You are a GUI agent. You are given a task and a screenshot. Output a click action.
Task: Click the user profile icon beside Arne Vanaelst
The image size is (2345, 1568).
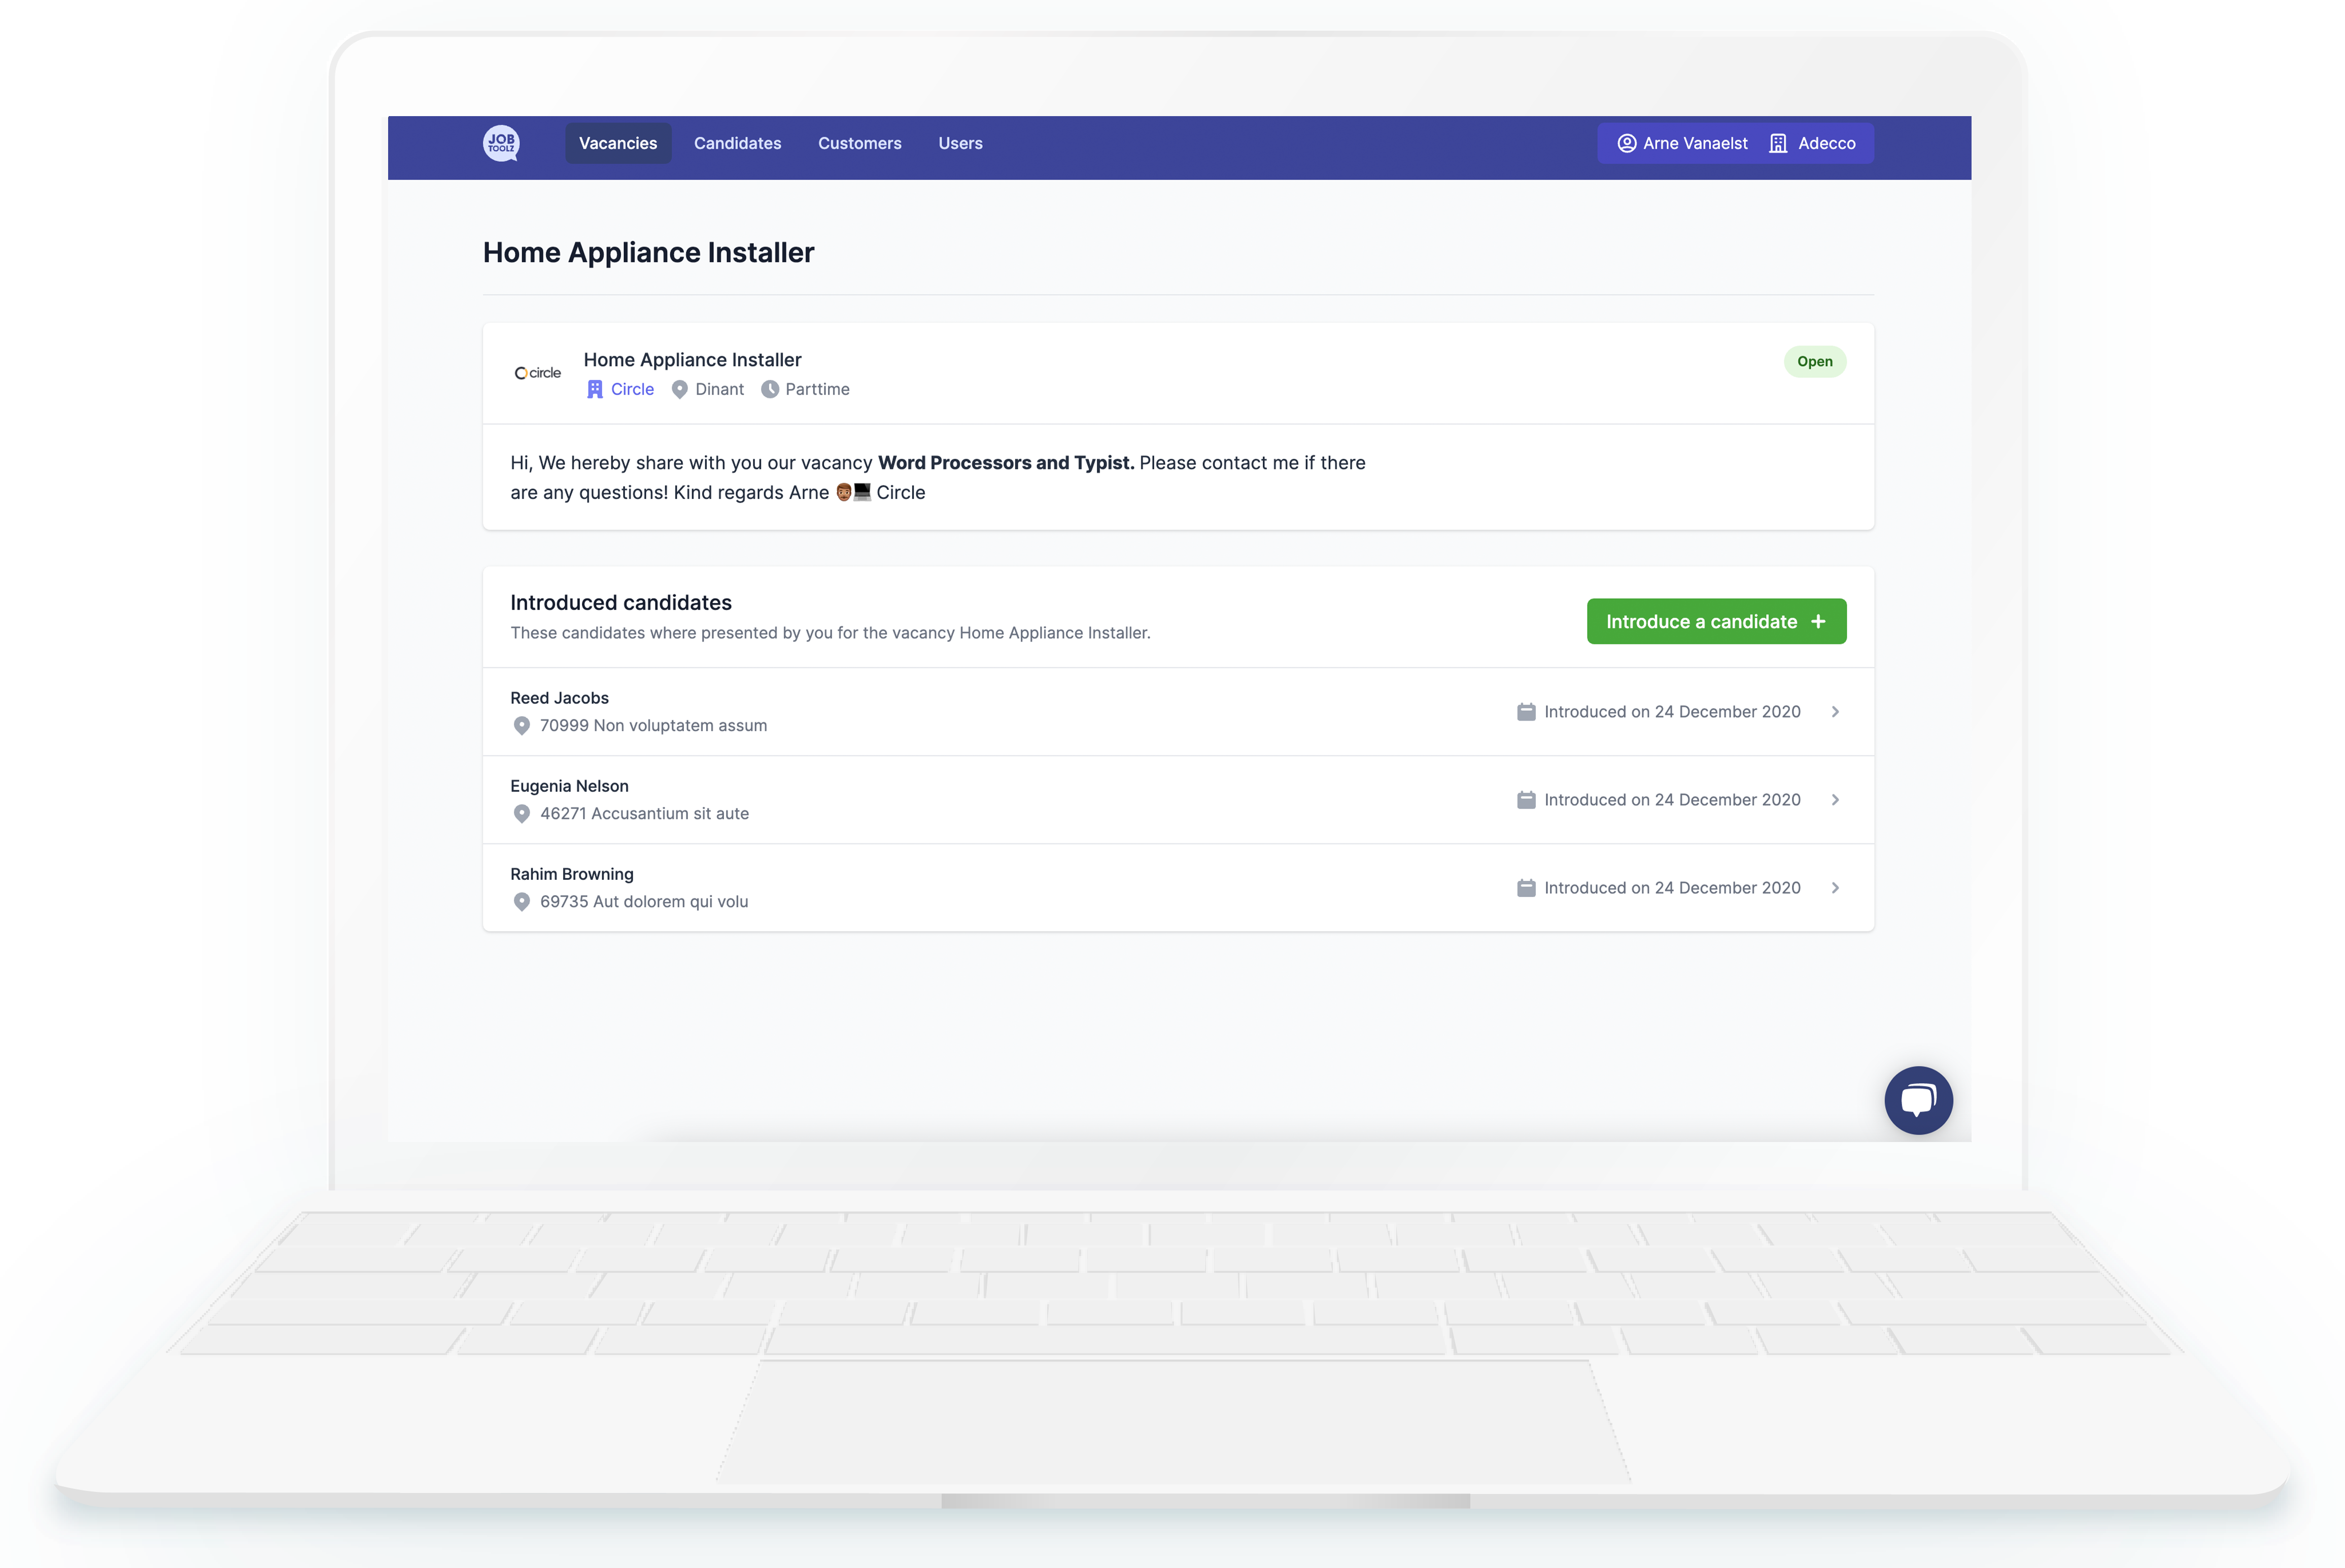tap(1627, 143)
